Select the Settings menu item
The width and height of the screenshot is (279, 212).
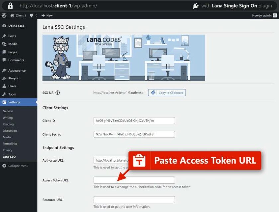coord(19,102)
